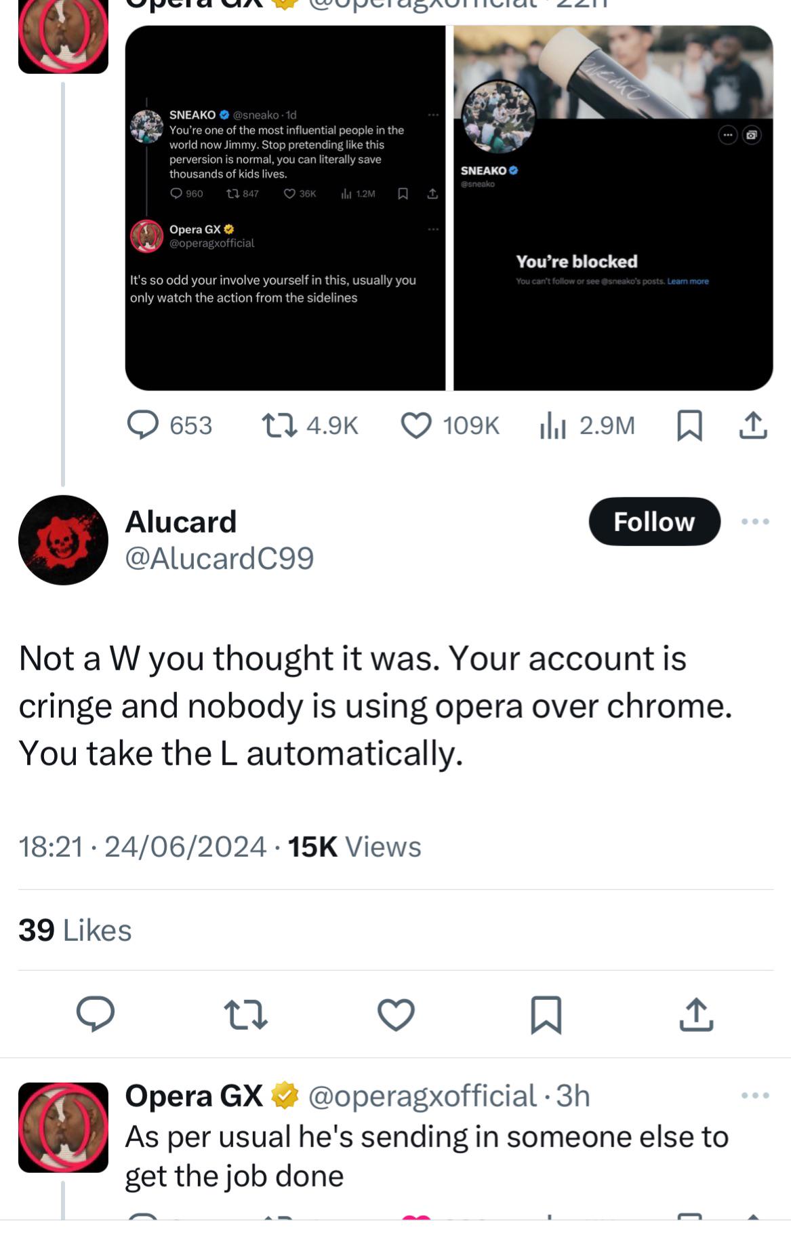
Task: Open Opera GX avatar on the 3h reply
Action: [63, 1127]
